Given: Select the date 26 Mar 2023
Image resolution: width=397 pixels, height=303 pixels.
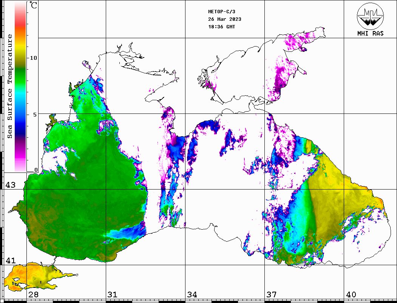Looking at the screenshot, I should 225,19.
